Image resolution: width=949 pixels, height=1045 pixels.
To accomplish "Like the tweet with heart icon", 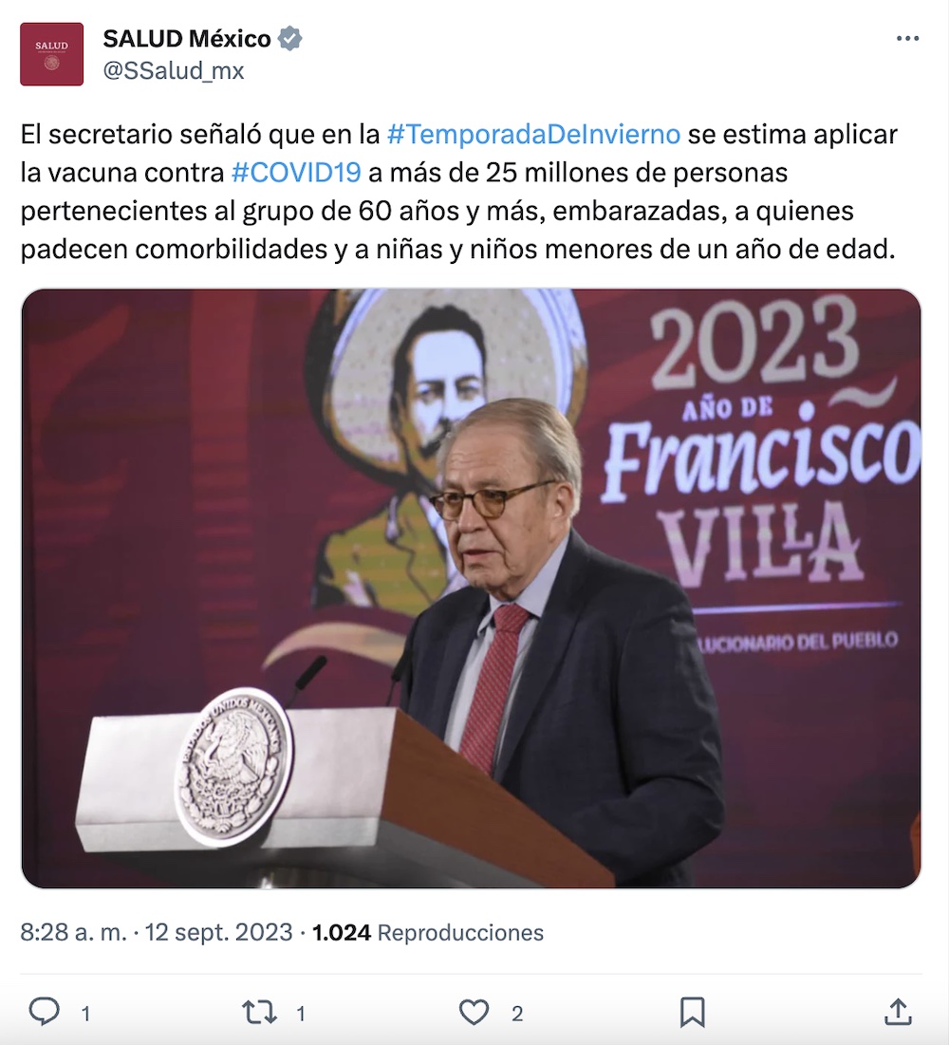I will 474,1013.
